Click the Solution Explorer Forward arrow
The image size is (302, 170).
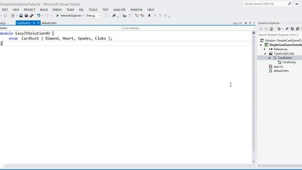[x=266, y=29]
